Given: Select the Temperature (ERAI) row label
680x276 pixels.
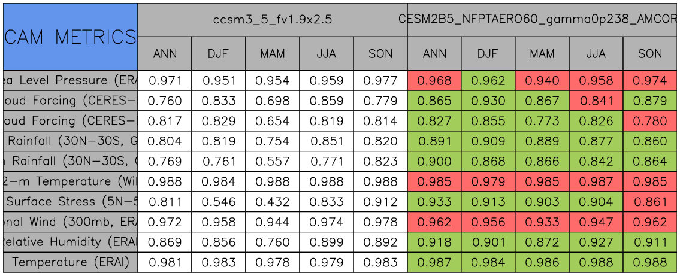Looking at the screenshot, I should pyautogui.click(x=70, y=262).
